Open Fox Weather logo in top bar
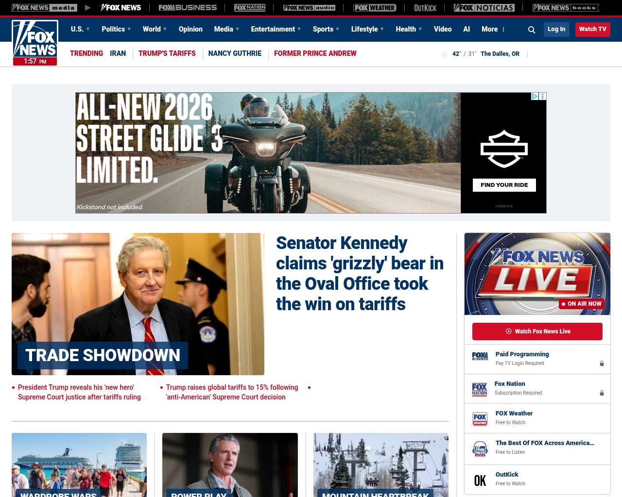Viewport: 622px width, 497px height. (x=375, y=8)
